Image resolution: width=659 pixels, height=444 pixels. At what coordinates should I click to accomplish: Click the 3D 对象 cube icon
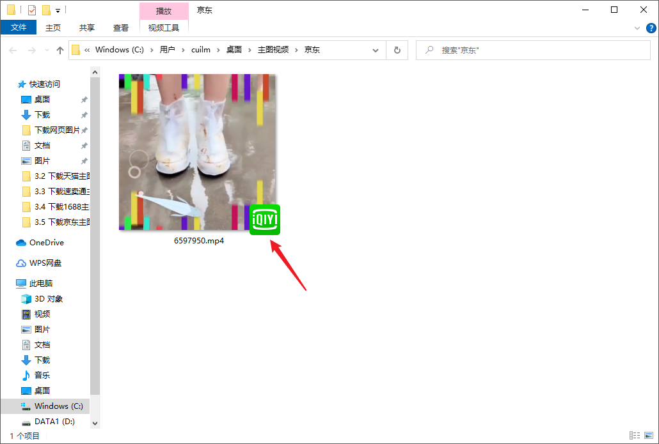[x=26, y=299]
